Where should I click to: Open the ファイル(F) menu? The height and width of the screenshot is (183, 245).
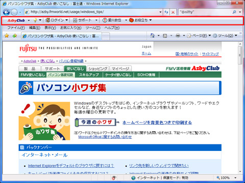[x=16, y=28]
